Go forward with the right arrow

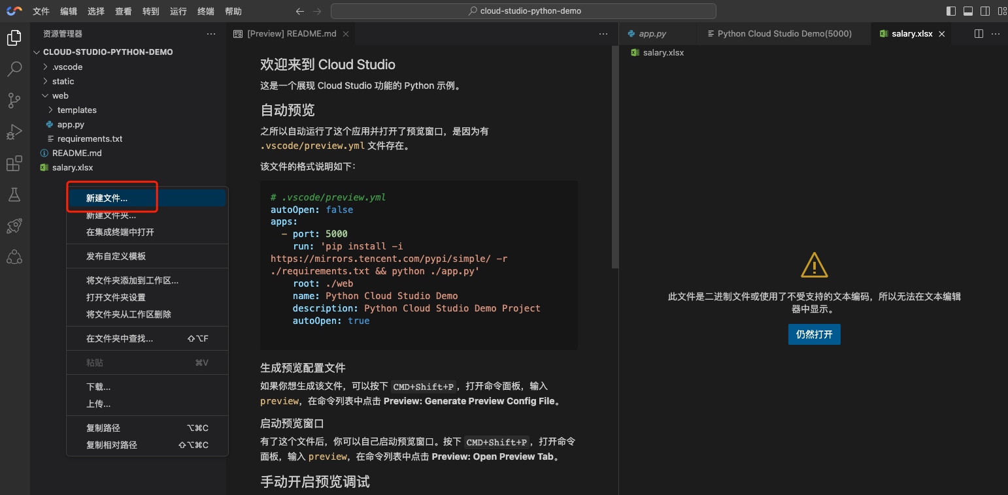click(x=317, y=11)
